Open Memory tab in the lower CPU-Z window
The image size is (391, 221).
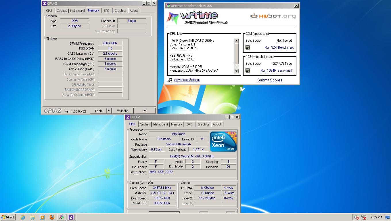tap(177, 124)
